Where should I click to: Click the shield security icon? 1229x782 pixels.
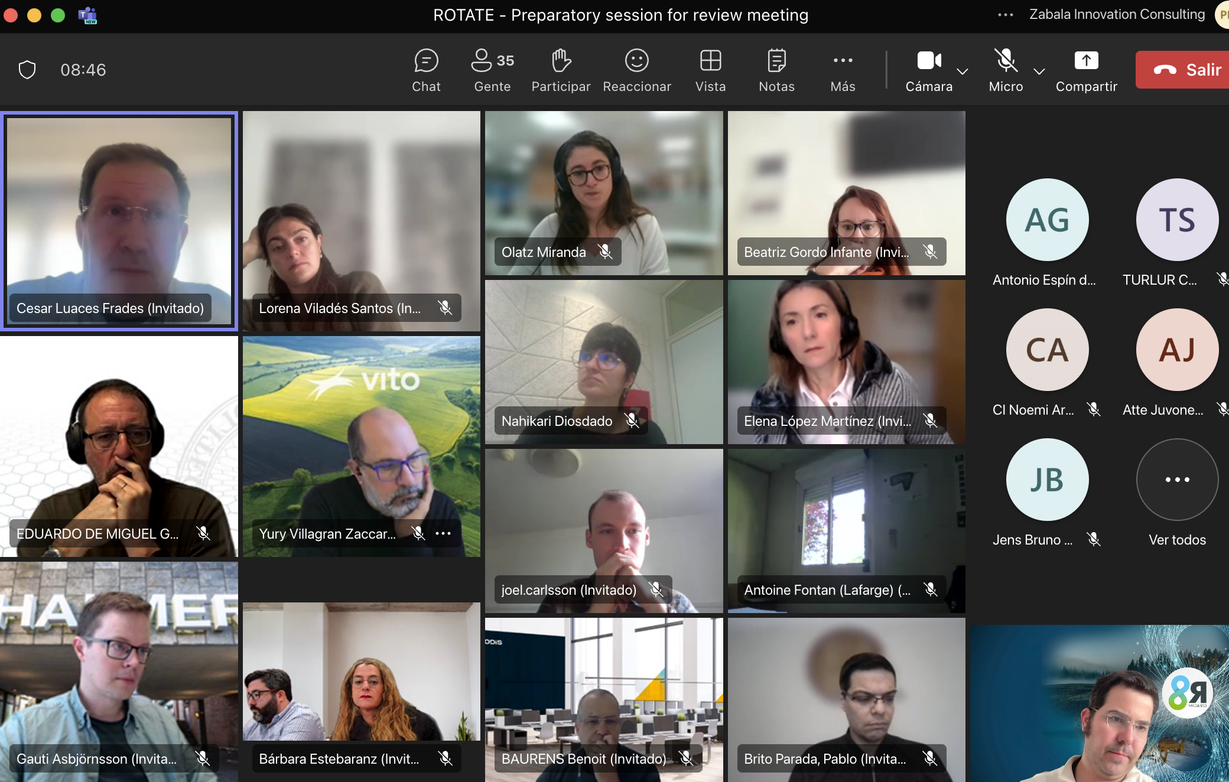click(x=27, y=70)
